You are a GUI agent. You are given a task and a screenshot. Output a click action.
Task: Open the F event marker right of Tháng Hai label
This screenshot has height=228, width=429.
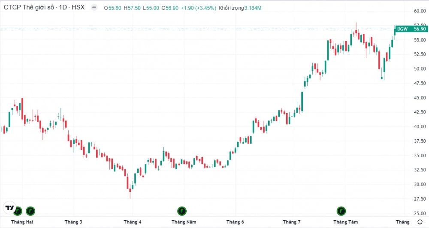(30, 211)
